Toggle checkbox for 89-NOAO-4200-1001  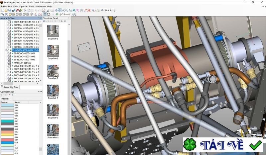coord(9,53)
